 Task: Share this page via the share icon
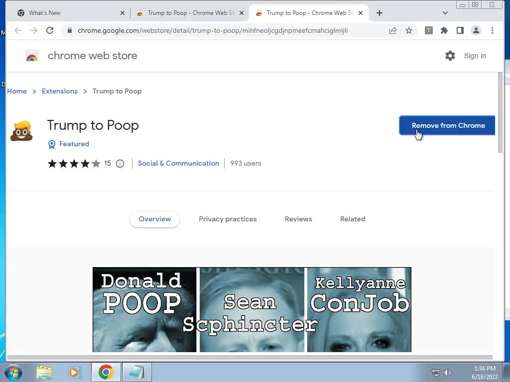[x=393, y=30]
